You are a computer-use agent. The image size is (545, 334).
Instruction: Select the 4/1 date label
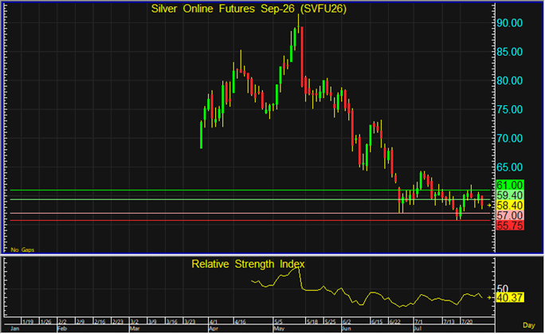point(214,322)
